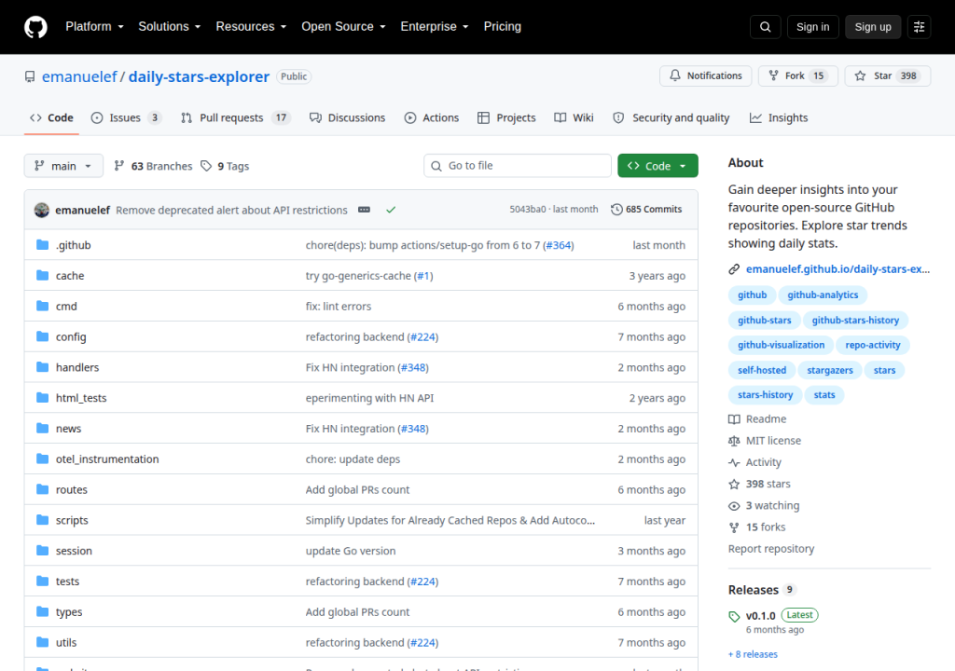Click the bell icon on Notifications
Viewport: 955px width, 671px height.
coord(675,75)
